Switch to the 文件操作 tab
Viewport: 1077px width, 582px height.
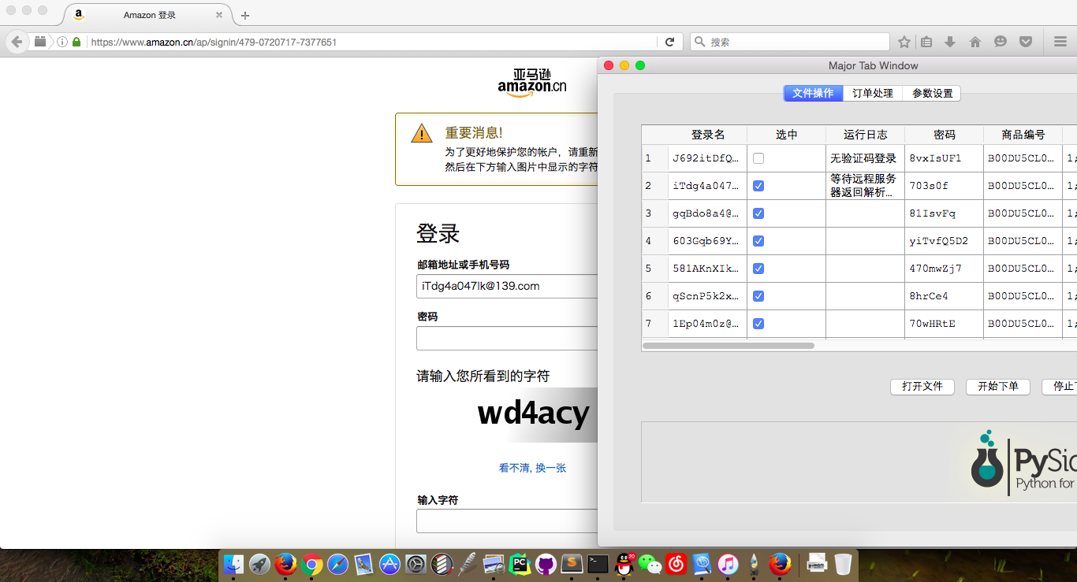(813, 93)
